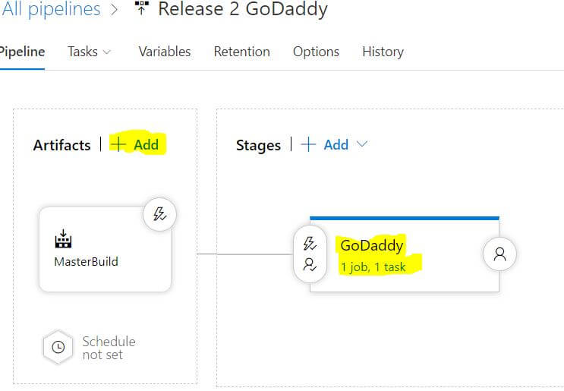The width and height of the screenshot is (564, 391).
Task: Expand the Stages Add dropdown chevron
Action: pyautogui.click(x=362, y=144)
